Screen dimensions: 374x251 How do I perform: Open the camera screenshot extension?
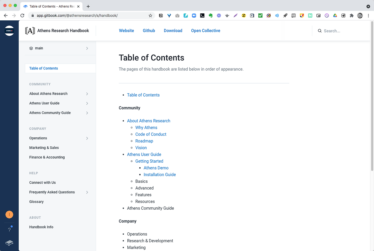click(x=177, y=15)
